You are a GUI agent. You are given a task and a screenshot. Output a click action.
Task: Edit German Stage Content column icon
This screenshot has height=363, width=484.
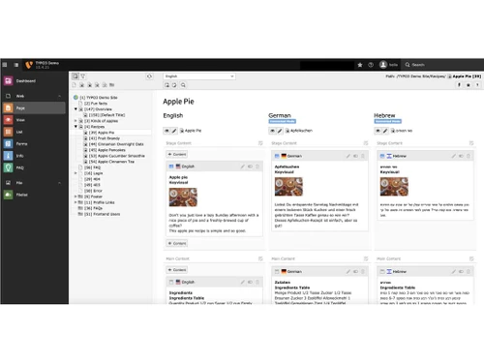click(x=366, y=143)
